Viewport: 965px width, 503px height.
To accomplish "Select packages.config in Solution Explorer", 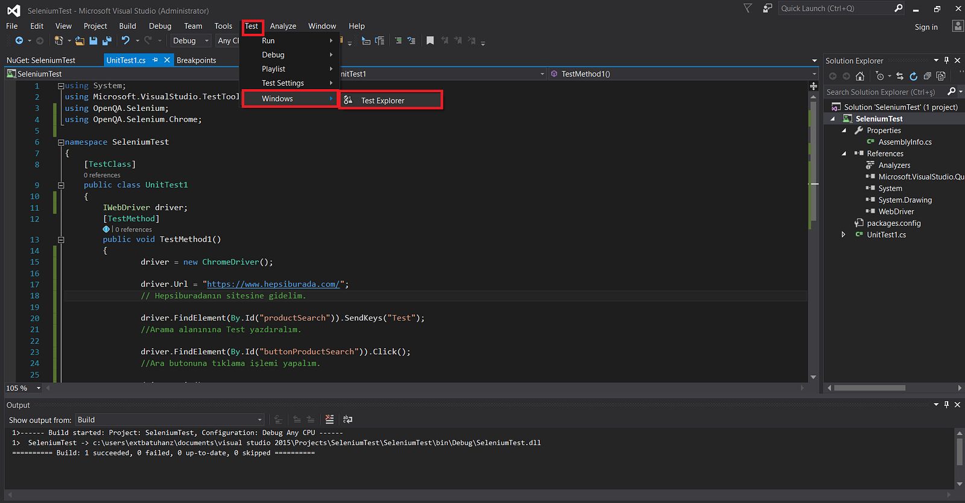I will click(893, 223).
